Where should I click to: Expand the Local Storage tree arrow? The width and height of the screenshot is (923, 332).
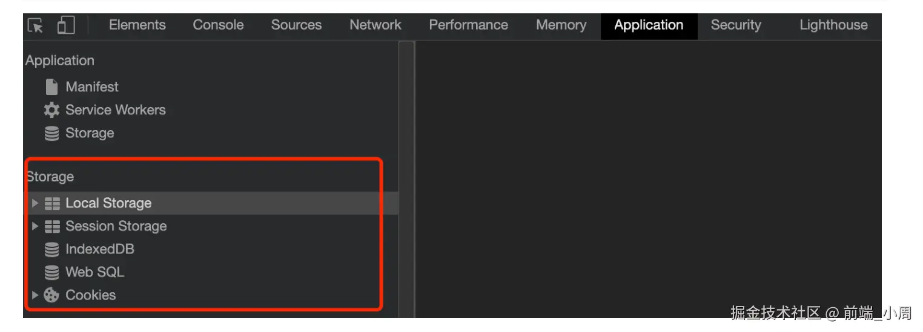pos(35,203)
